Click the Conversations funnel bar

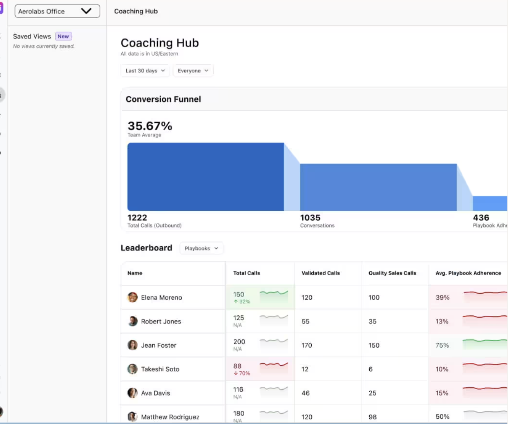378,187
